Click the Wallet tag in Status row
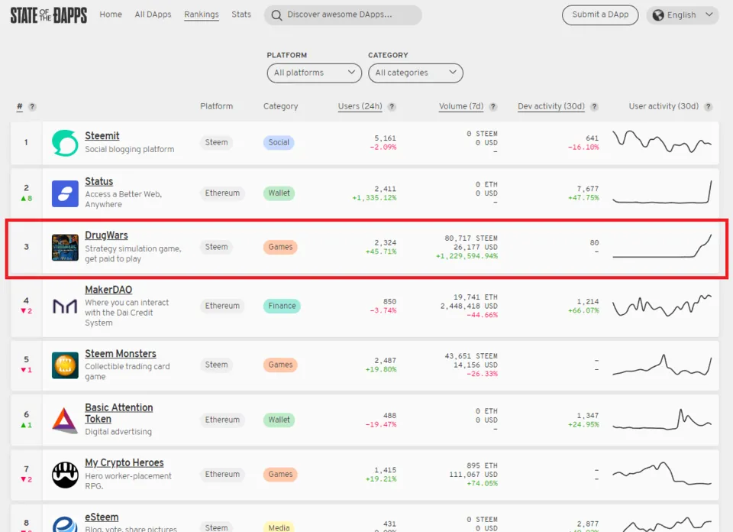Screen dimensions: 733x532 pyautogui.click(x=279, y=193)
